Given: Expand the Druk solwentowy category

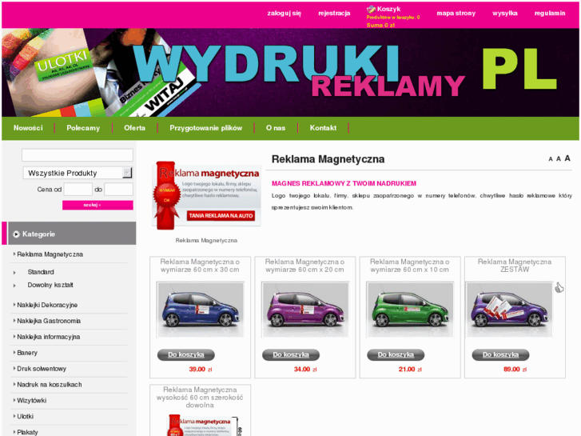Looking at the screenshot, I should click(x=42, y=369).
